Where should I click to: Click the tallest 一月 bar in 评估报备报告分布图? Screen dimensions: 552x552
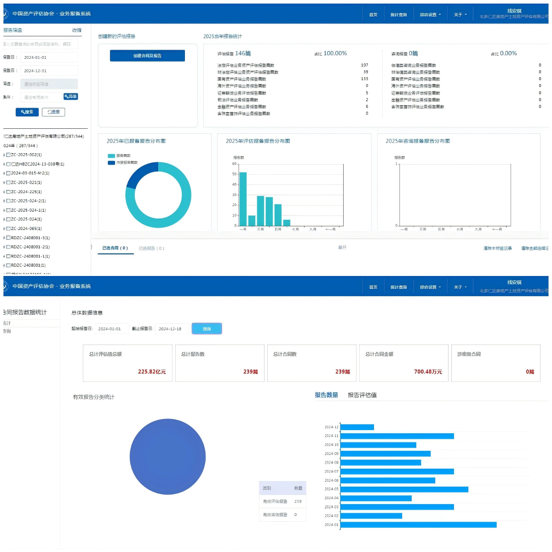point(243,199)
